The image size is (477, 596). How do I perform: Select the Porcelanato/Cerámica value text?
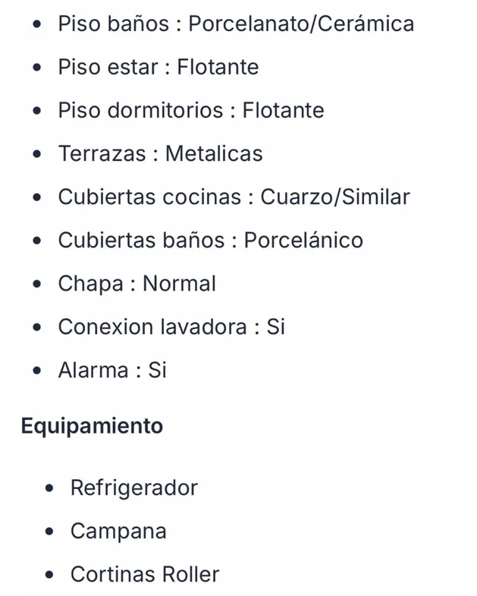coord(301,24)
